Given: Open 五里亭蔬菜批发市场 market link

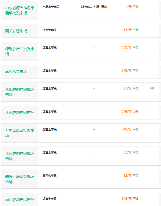Looking at the screenshot, I should tap(20, 133).
